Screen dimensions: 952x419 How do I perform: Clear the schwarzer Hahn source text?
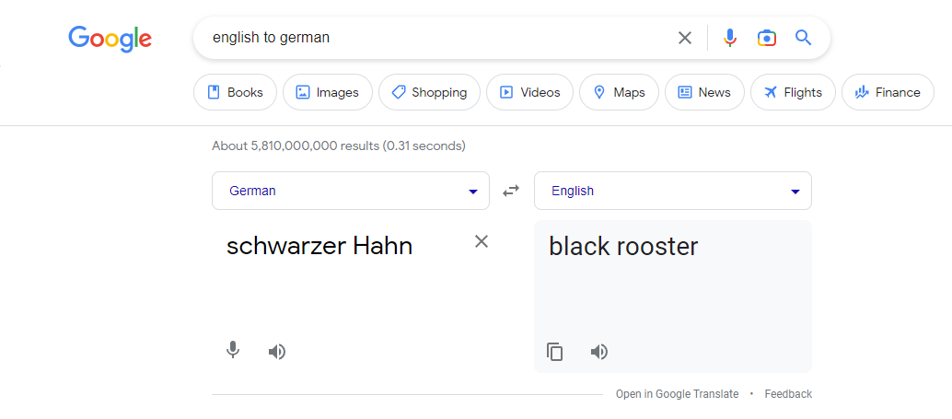point(482,241)
